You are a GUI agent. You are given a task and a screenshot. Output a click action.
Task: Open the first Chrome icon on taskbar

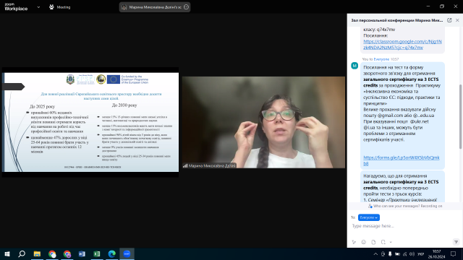[52, 253]
